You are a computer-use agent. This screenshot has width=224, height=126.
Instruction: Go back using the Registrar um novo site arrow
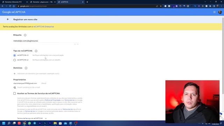click(8, 19)
